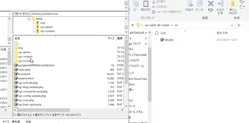Click the 7,165 size value of wp-activate.php
The image size is (249, 123).
coord(111,83)
